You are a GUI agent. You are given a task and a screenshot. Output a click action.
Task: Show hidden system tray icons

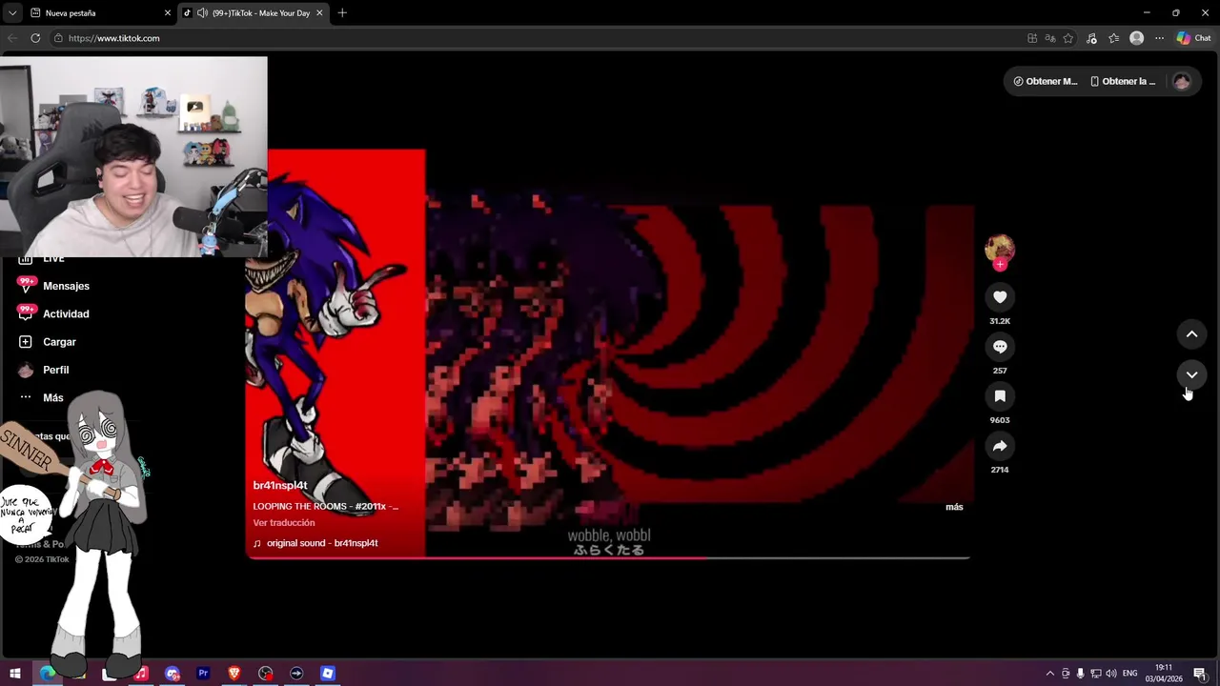click(1050, 674)
